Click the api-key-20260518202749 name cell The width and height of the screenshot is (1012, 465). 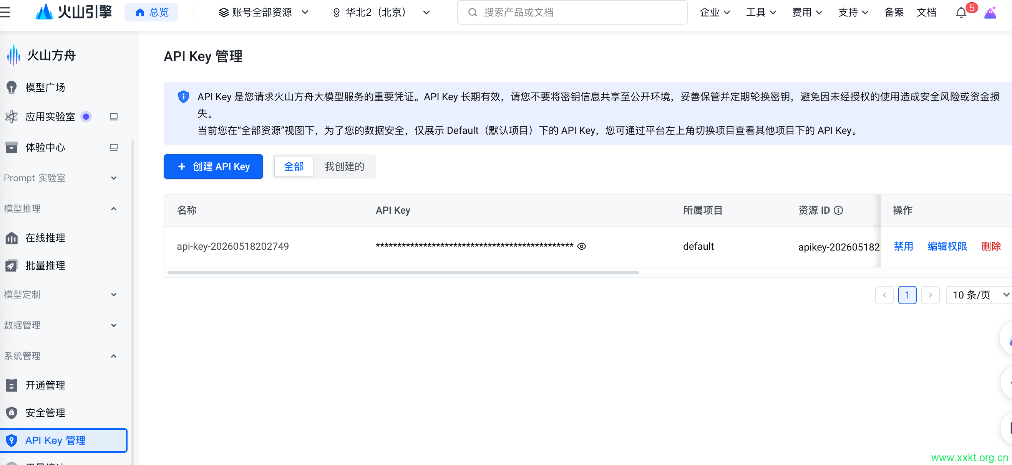[232, 246]
